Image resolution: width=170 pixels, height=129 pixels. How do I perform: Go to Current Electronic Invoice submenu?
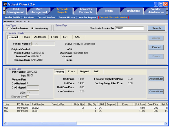(x=114, y=17)
